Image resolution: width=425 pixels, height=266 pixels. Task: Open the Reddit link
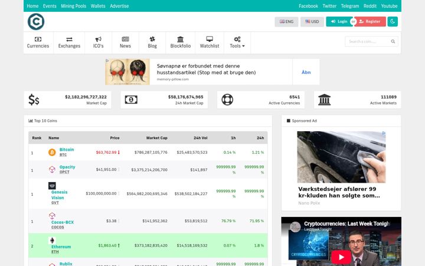click(x=370, y=6)
